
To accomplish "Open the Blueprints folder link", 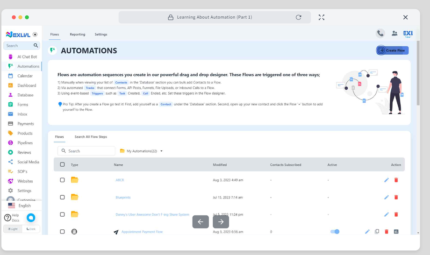I will point(123,197).
